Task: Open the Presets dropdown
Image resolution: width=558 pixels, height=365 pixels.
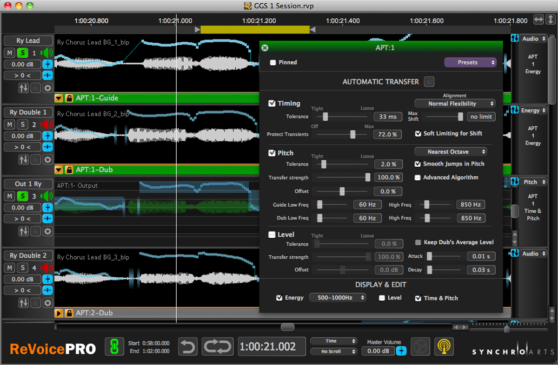Action: [471, 62]
